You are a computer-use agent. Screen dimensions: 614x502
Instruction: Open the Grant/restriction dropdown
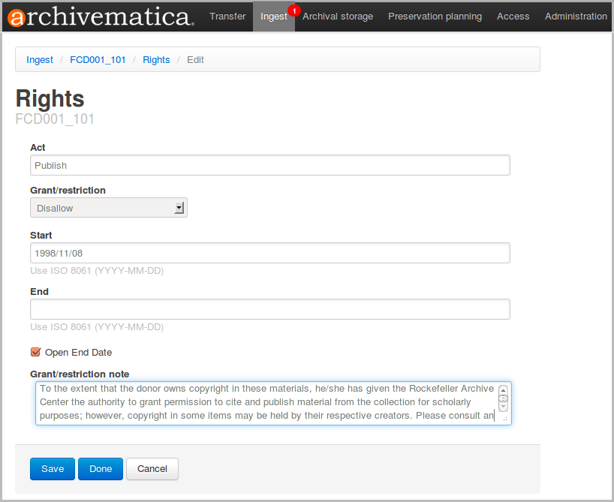click(x=109, y=208)
